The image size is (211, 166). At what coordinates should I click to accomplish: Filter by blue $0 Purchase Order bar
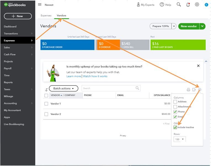(67, 45)
